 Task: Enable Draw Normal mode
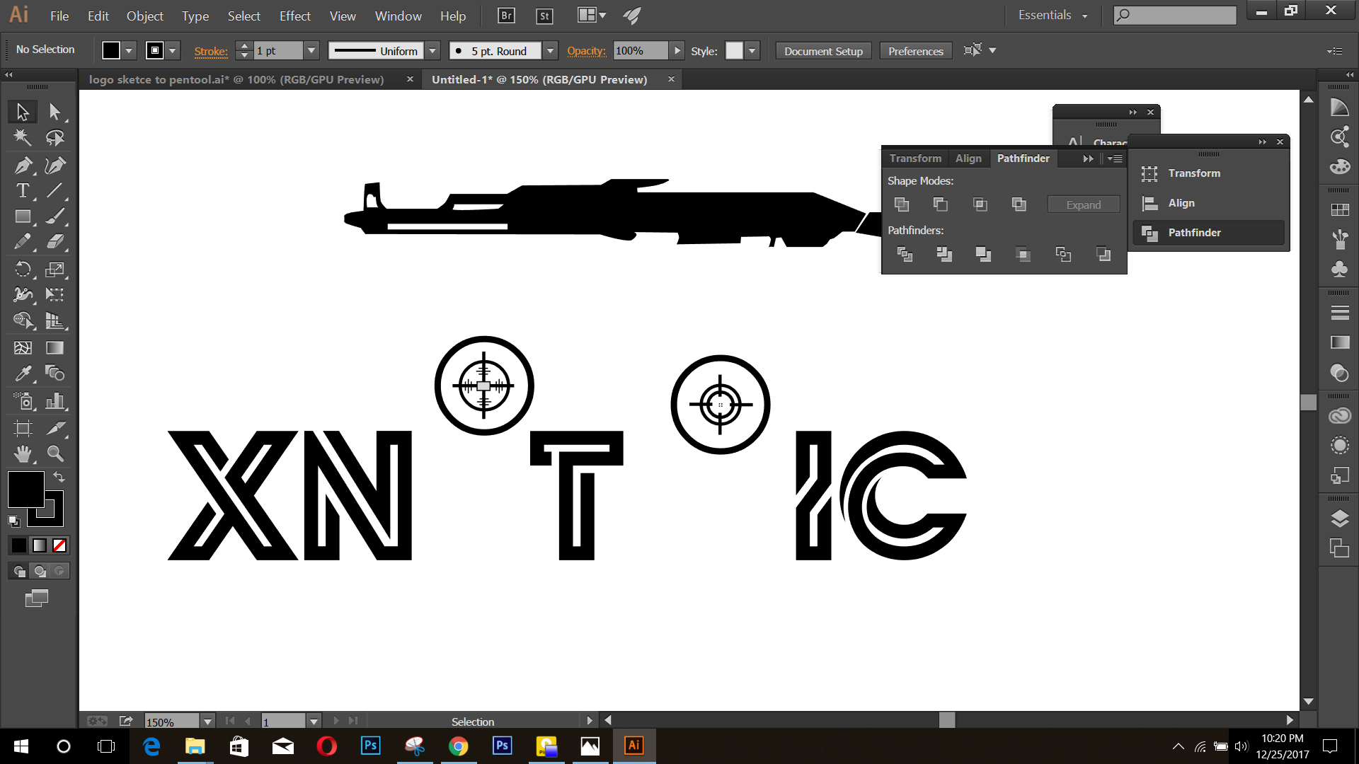(x=19, y=571)
